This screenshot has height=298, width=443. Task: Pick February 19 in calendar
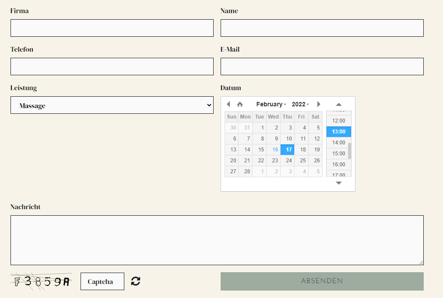pos(316,150)
